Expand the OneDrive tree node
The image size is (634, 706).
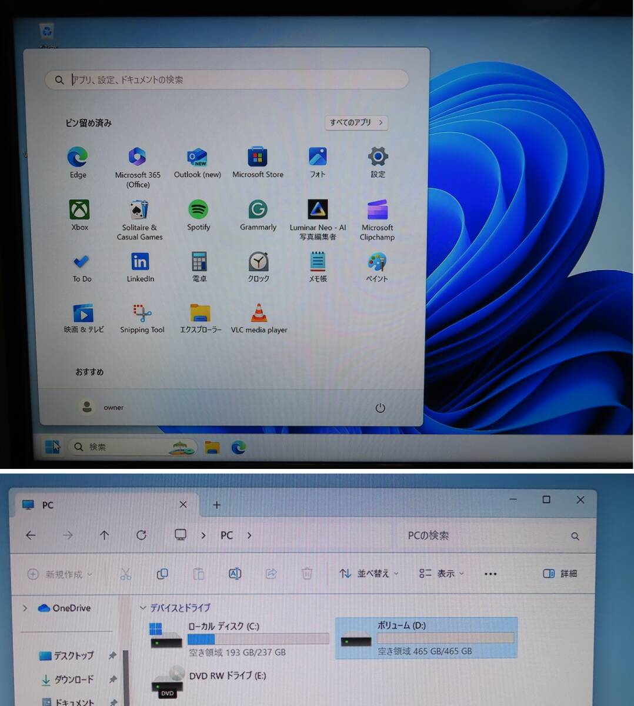point(25,608)
